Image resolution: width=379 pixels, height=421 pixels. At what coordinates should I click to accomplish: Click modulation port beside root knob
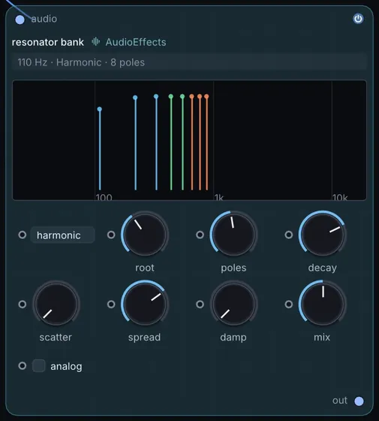(111, 235)
